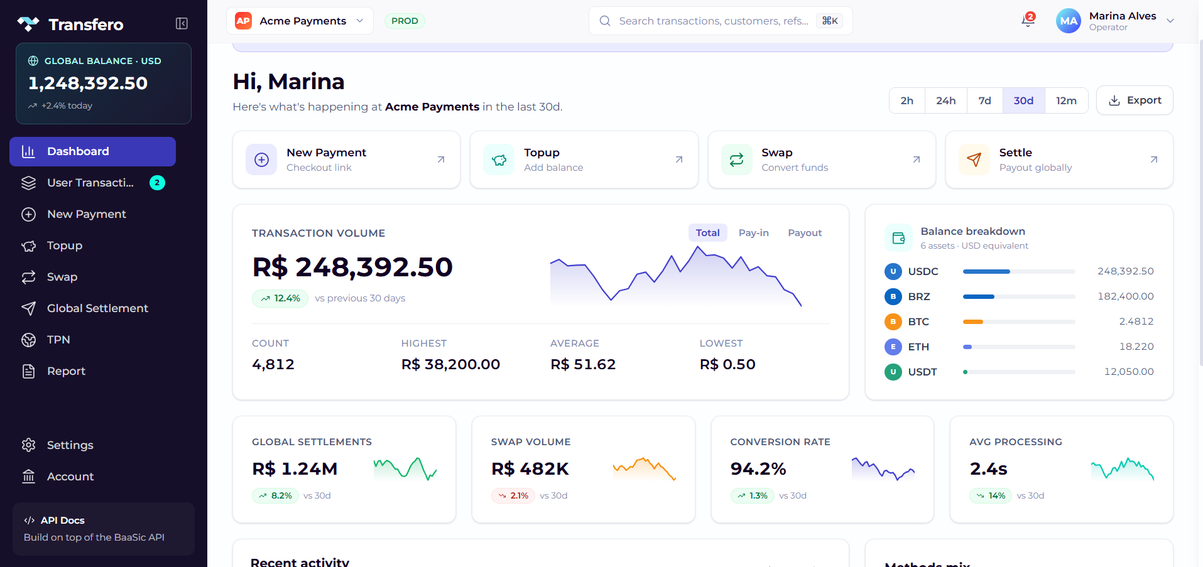Click the Settle card paper plane icon

(974, 159)
